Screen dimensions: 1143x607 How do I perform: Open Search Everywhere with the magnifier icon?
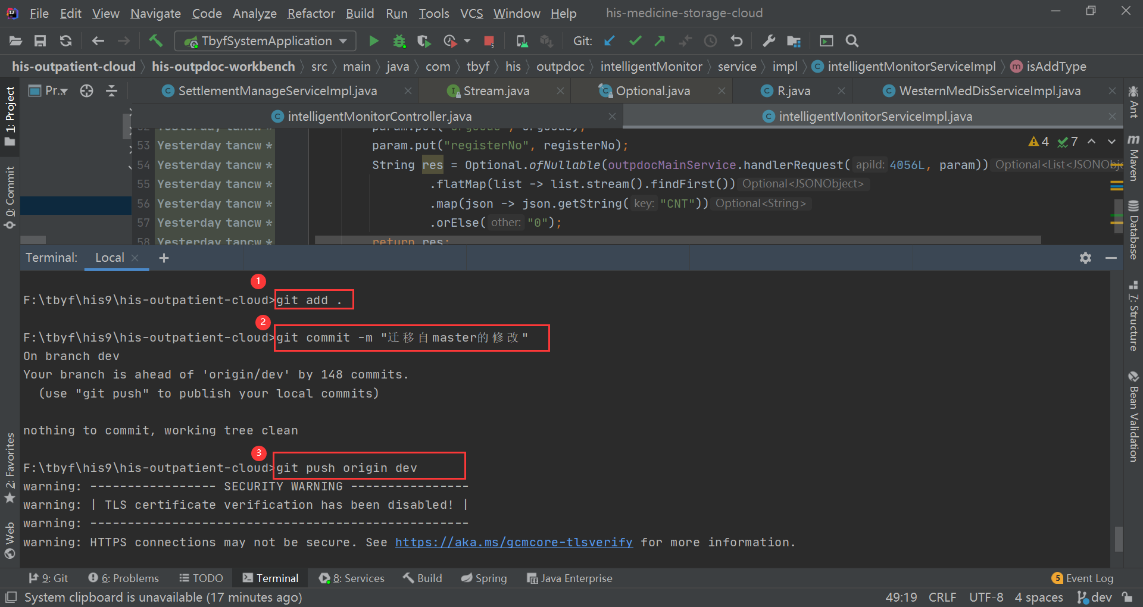[x=851, y=40]
